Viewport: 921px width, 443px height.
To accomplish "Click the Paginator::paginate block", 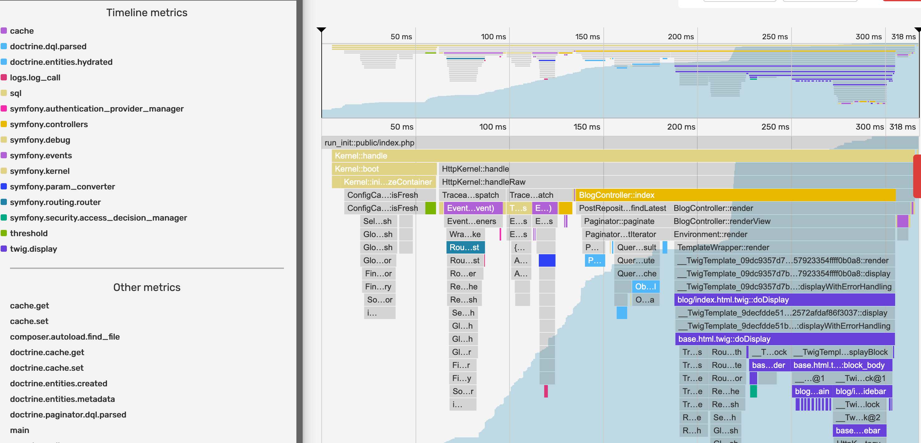I will click(619, 221).
